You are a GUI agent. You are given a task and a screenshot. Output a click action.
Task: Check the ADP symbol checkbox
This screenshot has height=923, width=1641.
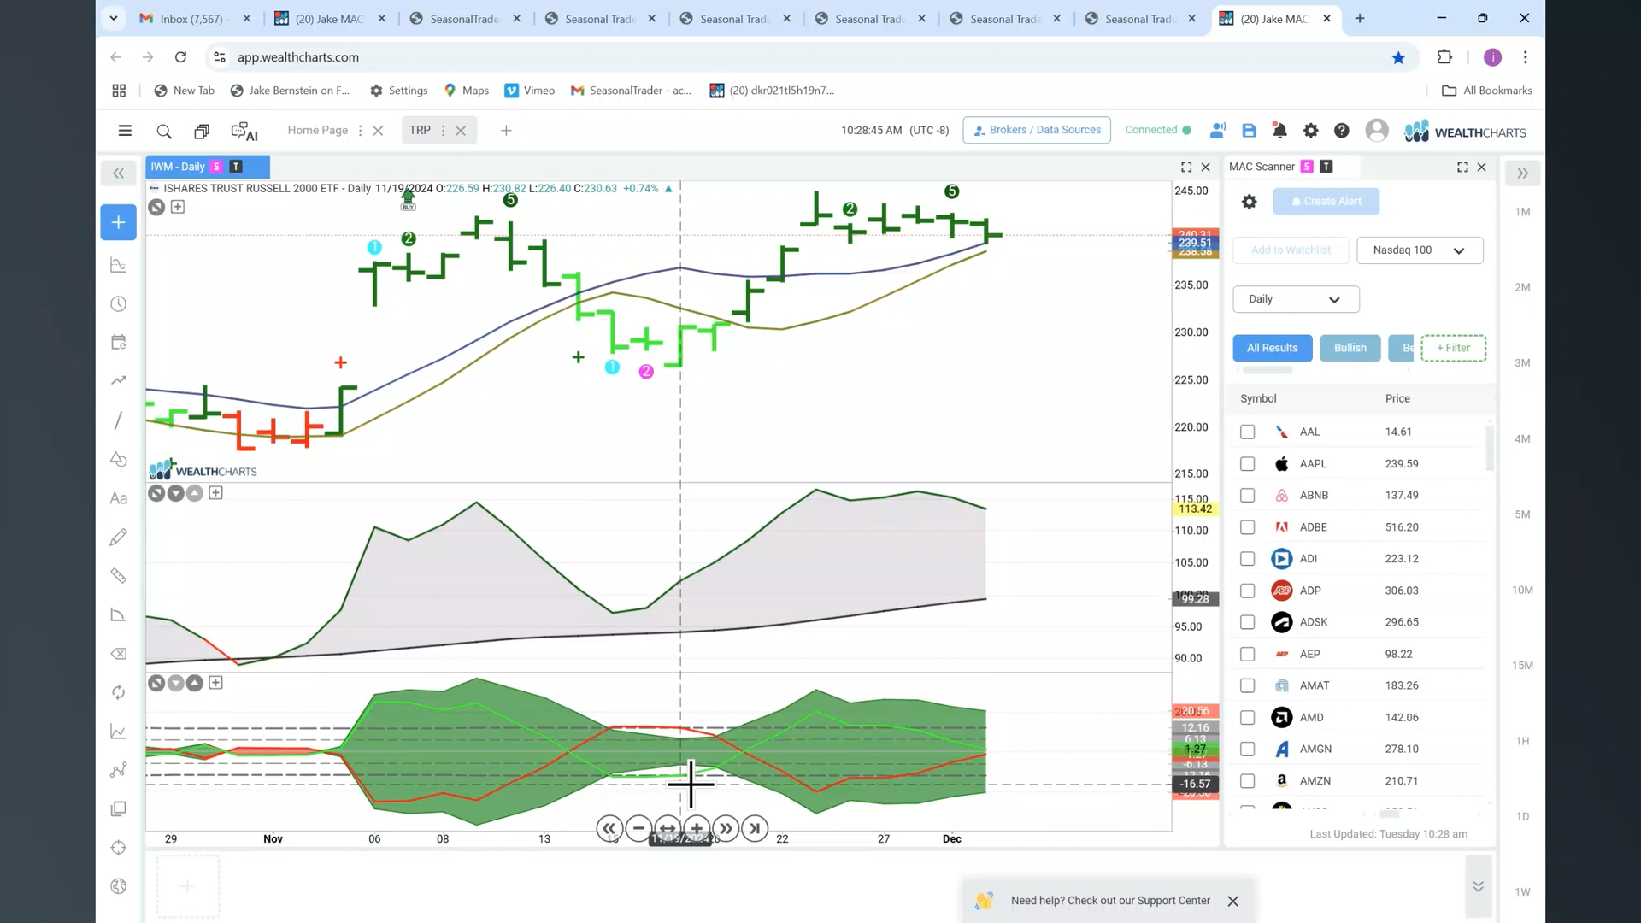point(1247,591)
